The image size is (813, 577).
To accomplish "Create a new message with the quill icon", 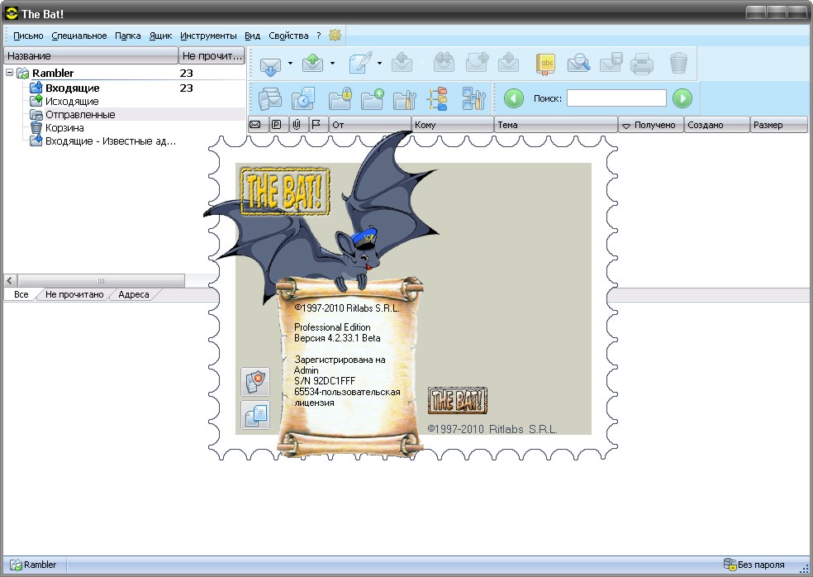I will tap(360, 64).
